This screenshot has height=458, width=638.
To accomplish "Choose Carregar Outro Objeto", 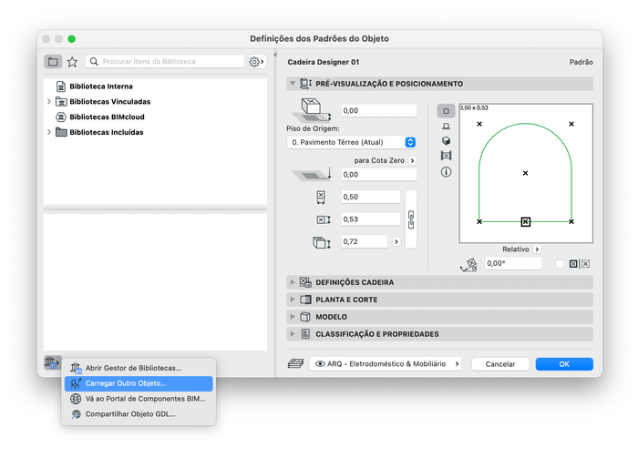I will tap(139, 383).
